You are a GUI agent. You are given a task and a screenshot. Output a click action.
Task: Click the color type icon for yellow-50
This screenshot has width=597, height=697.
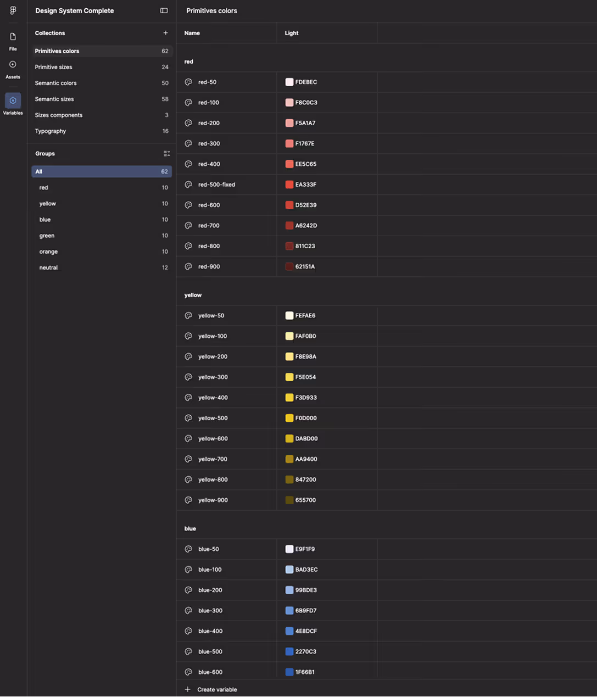188,316
